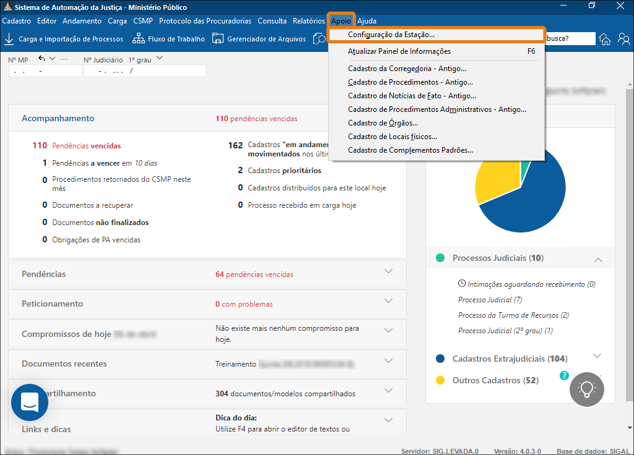
Task: Click the teal question mark help icon
Action: point(564,375)
